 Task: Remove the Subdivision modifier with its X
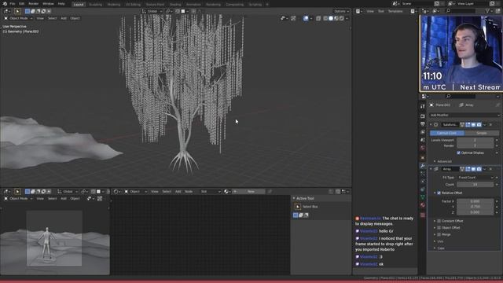pos(490,124)
